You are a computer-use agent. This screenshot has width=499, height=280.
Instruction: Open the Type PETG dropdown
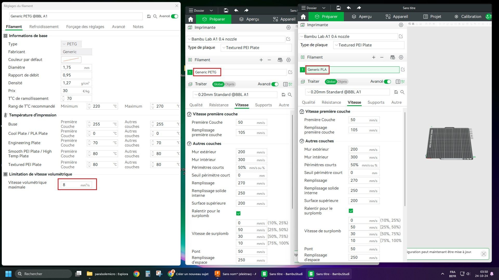click(71, 44)
